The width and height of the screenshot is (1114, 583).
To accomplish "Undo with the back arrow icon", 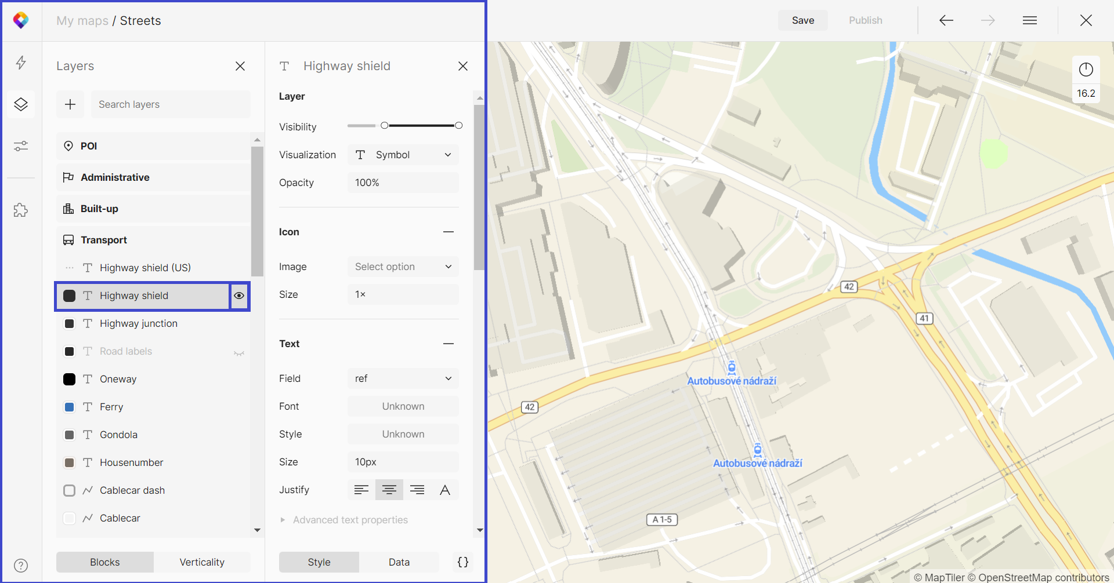I will pos(946,20).
